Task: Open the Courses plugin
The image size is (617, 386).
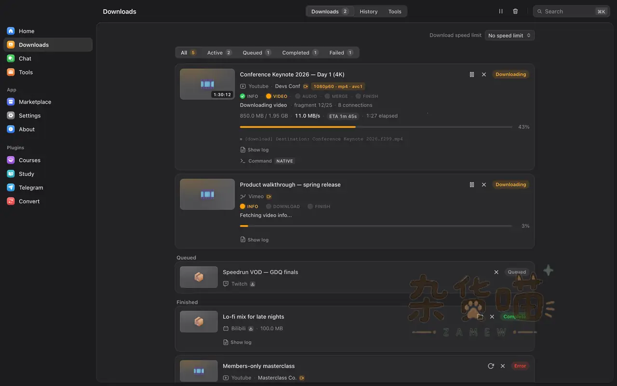Action: pos(48,160)
